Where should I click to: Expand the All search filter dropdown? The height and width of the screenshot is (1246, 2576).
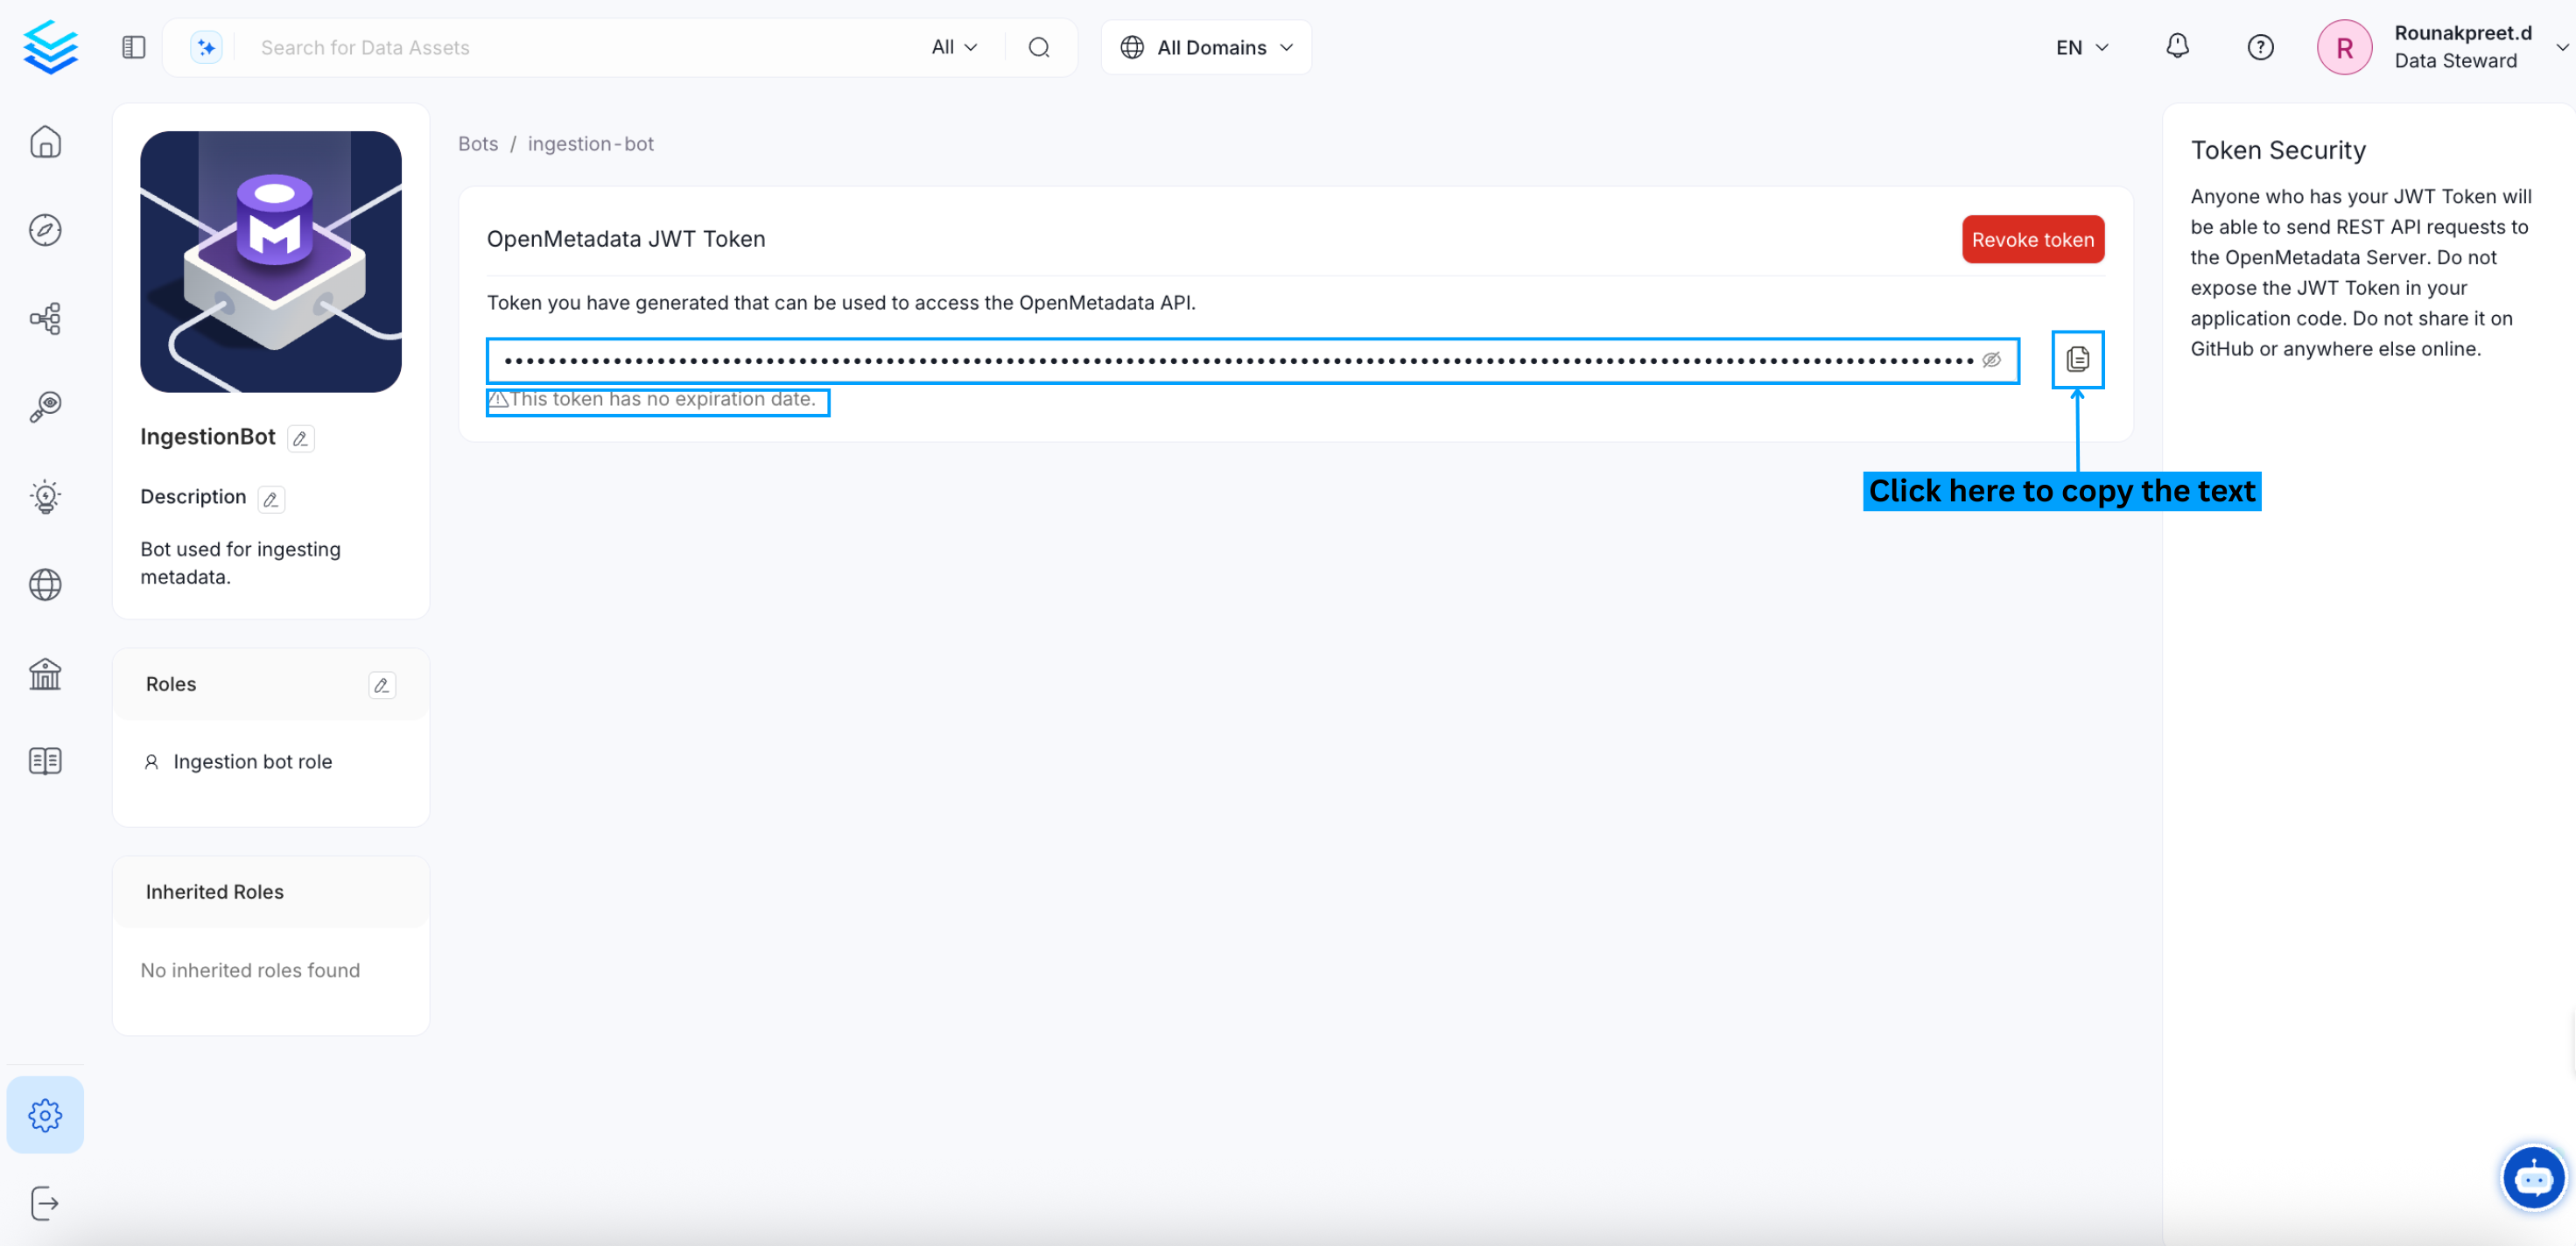click(953, 47)
